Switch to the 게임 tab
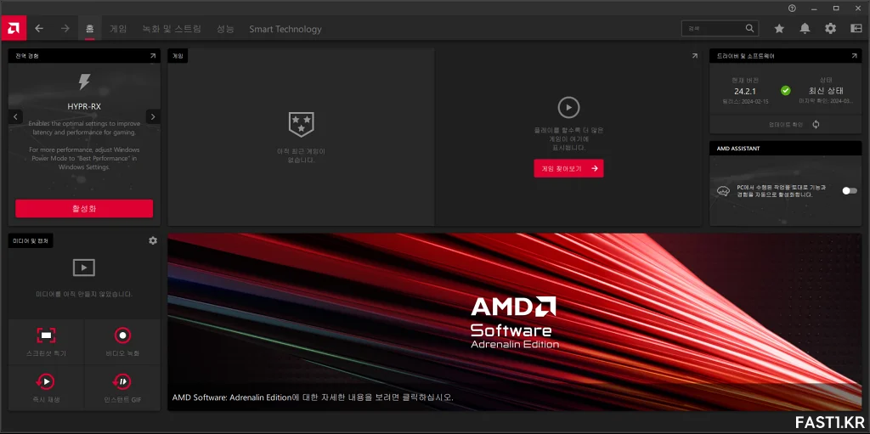The height and width of the screenshot is (434, 870). pyautogui.click(x=118, y=29)
